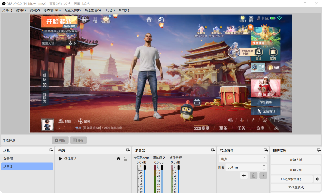Pop out the 混音器 (Mixer) dock

[x=213, y=150]
